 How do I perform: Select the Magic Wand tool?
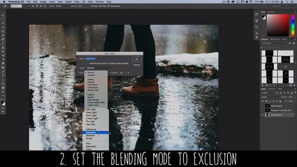click(x=3, y=27)
